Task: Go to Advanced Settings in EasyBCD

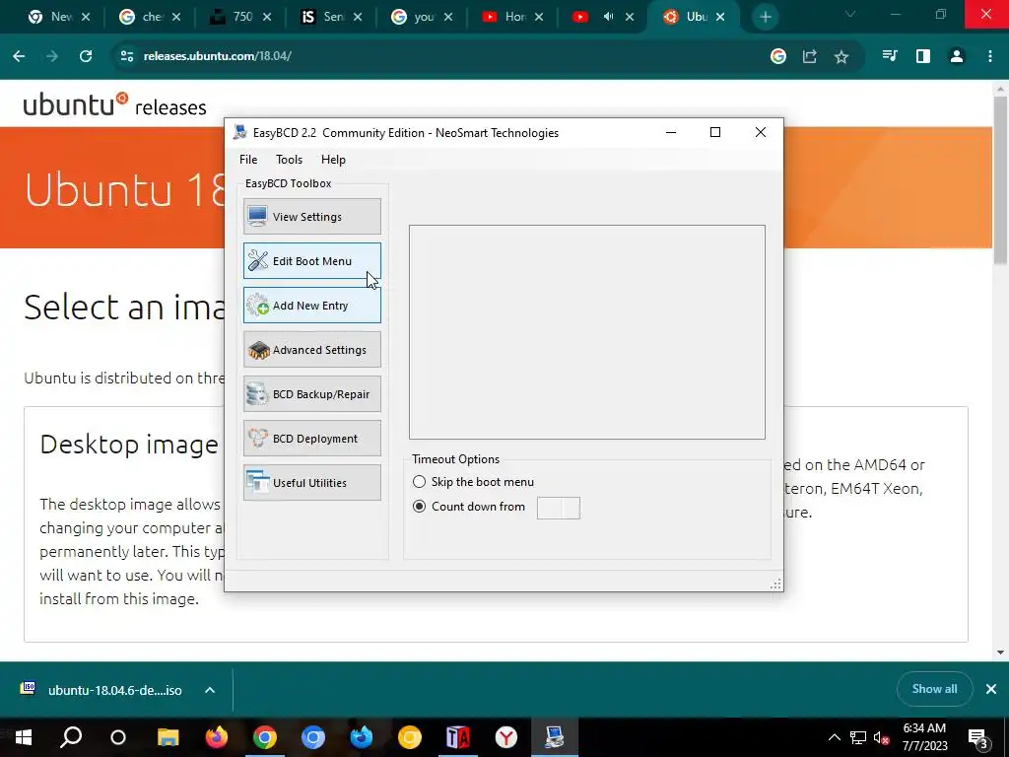Action: coord(312,350)
